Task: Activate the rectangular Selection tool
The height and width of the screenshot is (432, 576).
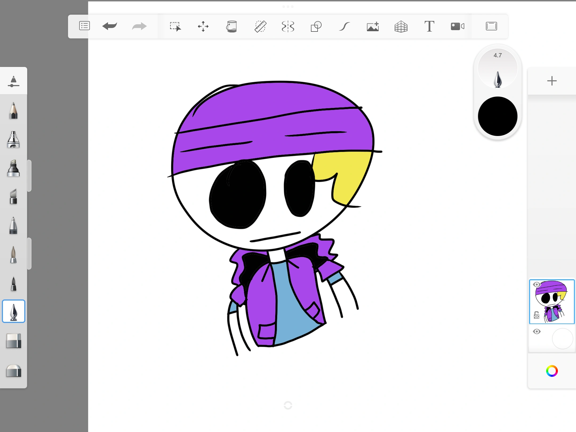Action: pos(176,26)
